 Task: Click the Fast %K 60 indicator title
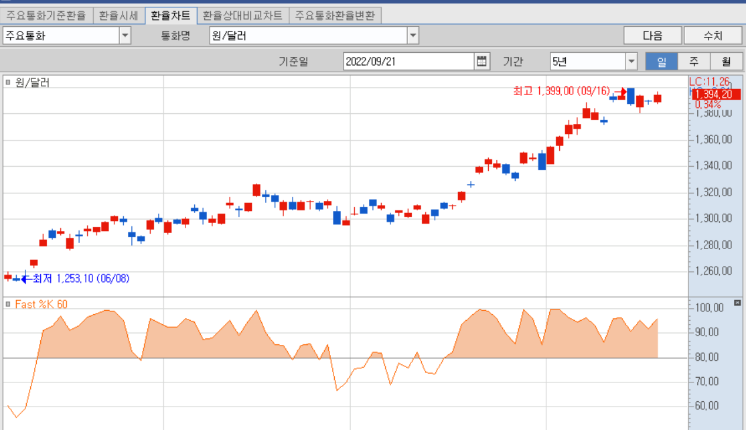tap(42, 304)
